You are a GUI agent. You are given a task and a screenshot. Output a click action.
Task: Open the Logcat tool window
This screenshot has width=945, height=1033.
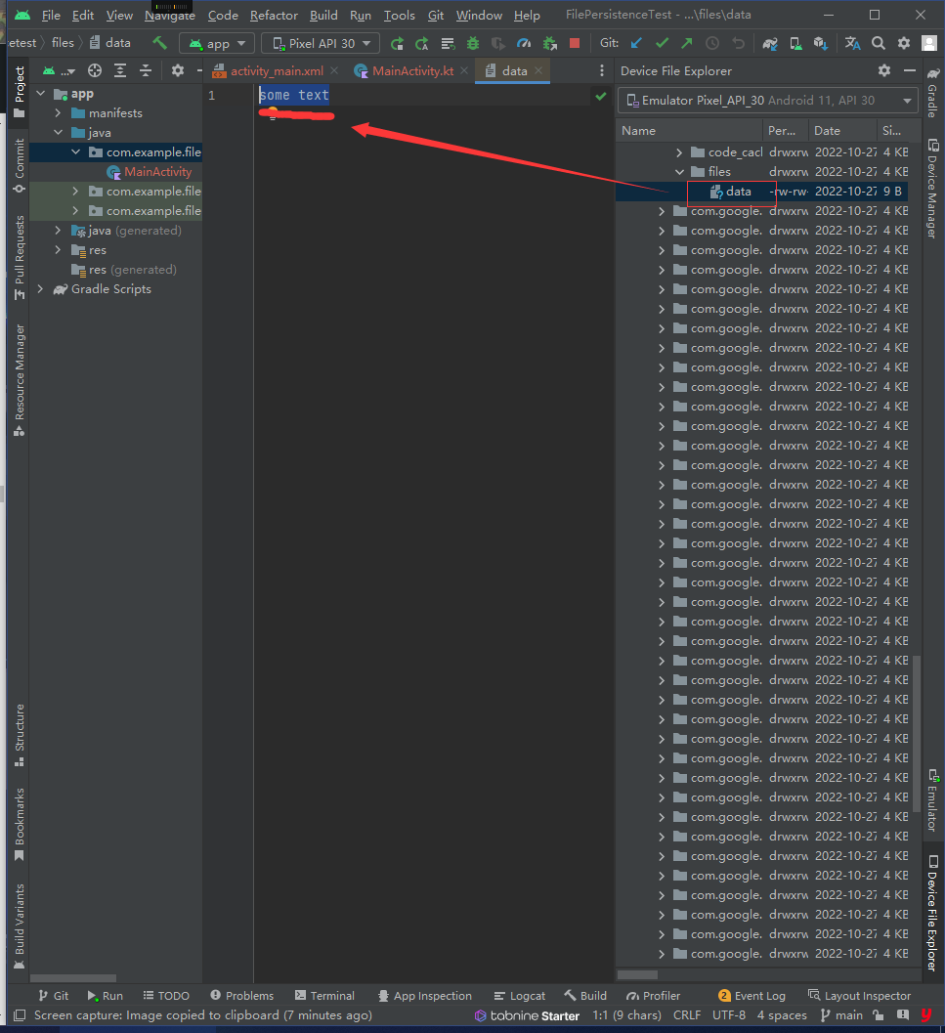519,995
